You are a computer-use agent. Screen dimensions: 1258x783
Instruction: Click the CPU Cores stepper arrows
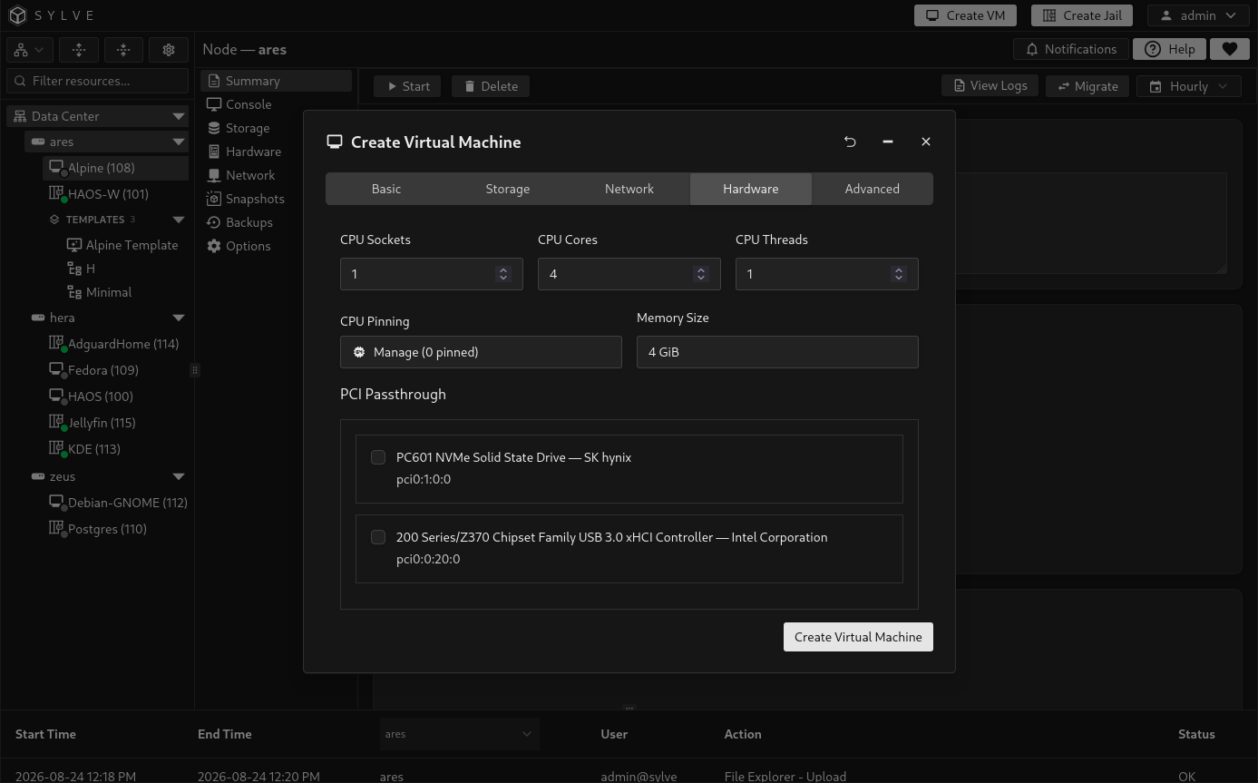(701, 274)
